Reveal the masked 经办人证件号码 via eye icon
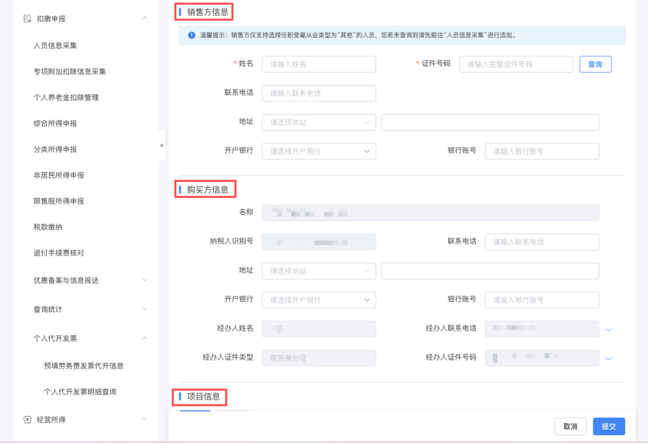Image resolution: width=648 pixels, height=443 pixels. click(x=608, y=358)
